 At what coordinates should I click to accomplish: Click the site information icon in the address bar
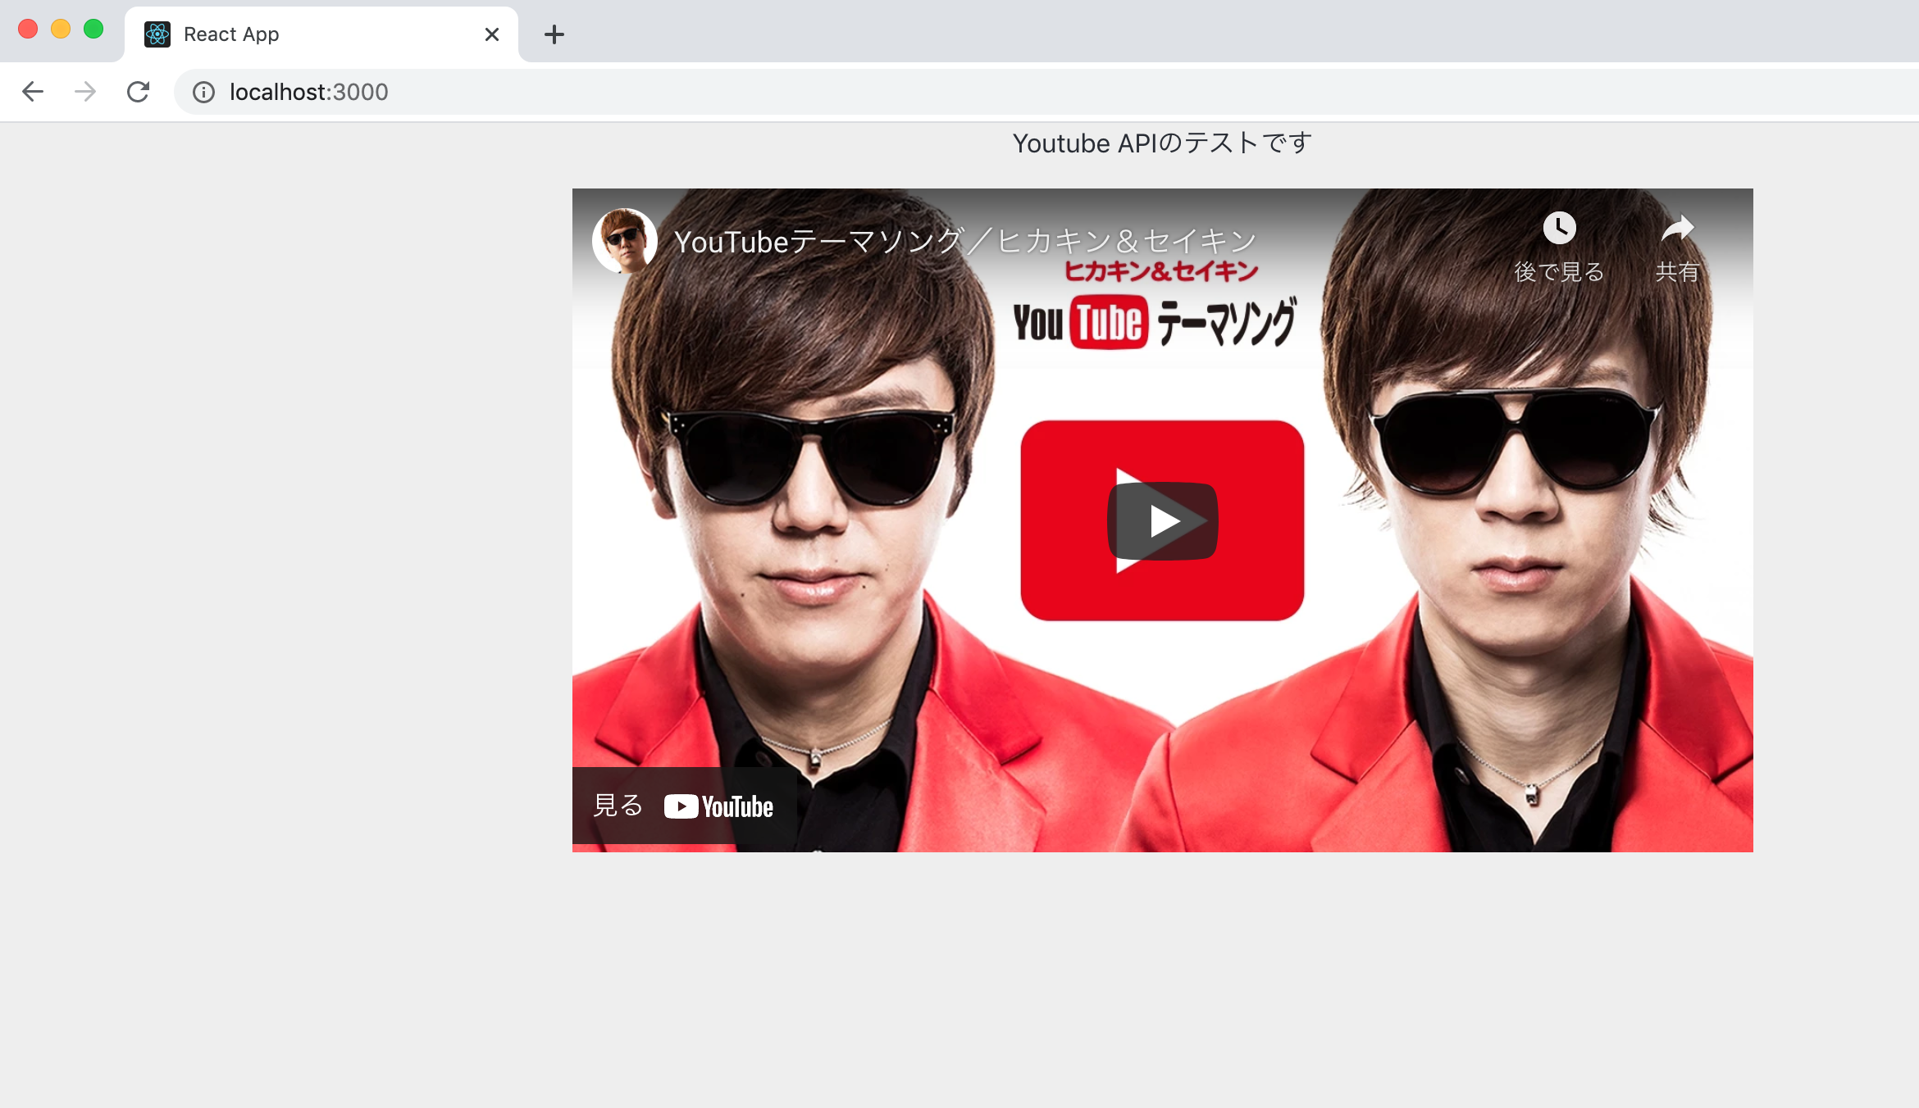(203, 92)
